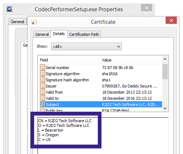
Task: Click the Valid to field icon
Action: point(42,98)
